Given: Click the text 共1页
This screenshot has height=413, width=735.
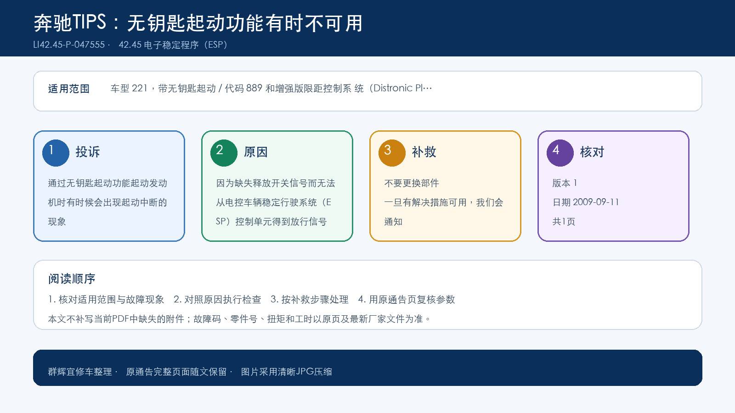Looking at the screenshot, I should (x=564, y=222).
